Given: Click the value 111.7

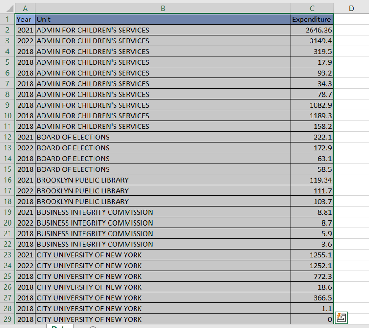Looking at the screenshot, I should (312, 191).
